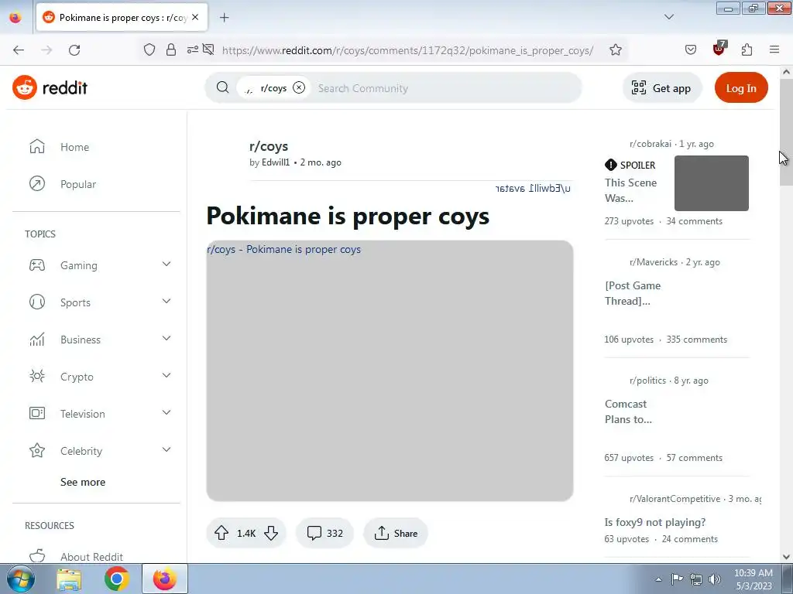Open the r/Mavericks community link
This screenshot has width=793, height=594.
coord(654,262)
